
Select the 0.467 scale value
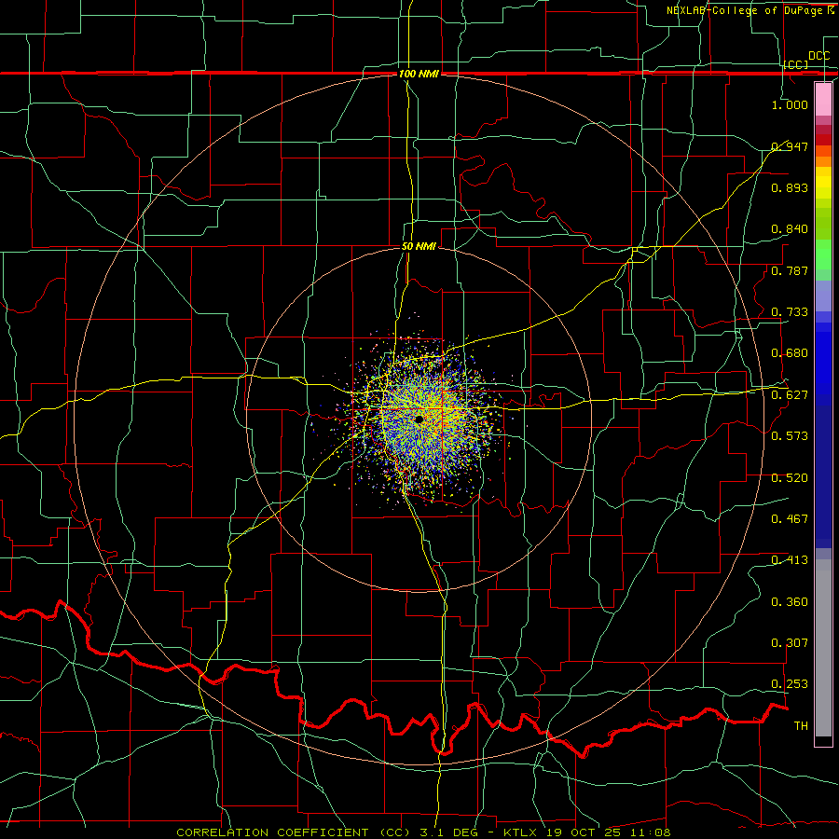[790, 518]
